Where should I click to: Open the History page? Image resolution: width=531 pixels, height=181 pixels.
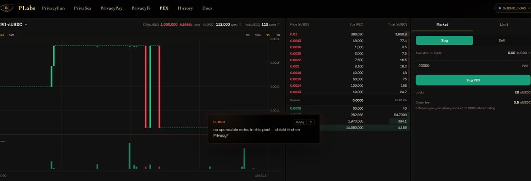click(x=185, y=8)
